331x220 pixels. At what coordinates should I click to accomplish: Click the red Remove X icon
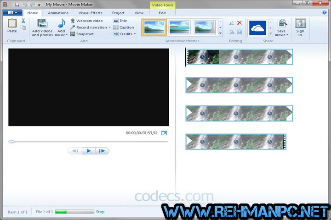tap(240, 23)
